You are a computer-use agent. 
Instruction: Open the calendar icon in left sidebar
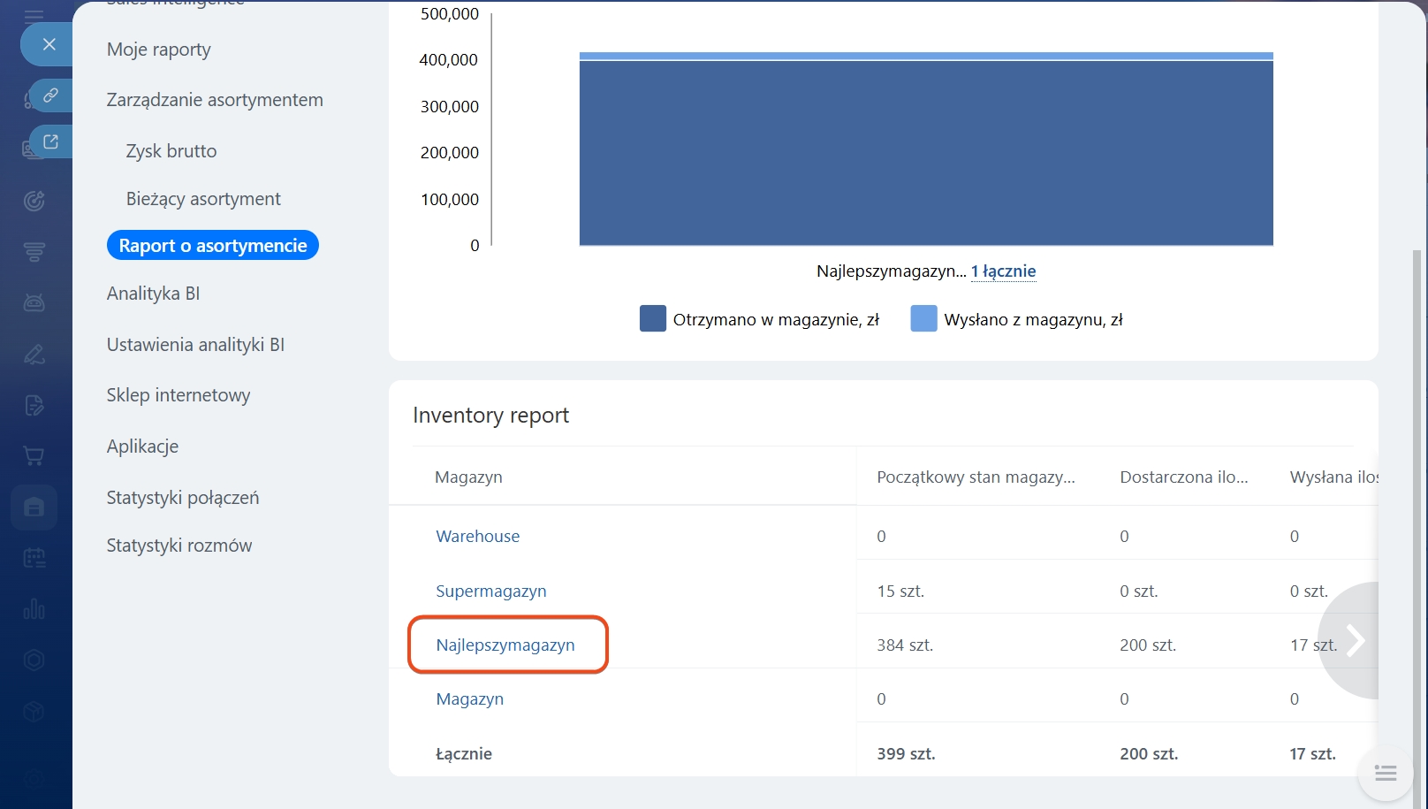(x=34, y=559)
